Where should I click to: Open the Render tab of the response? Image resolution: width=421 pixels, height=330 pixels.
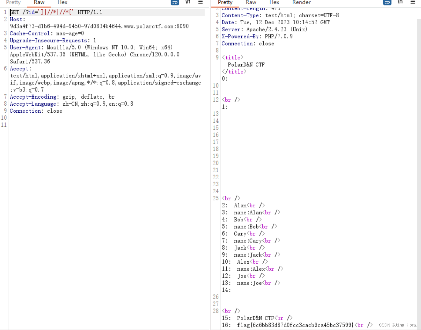(301, 2)
